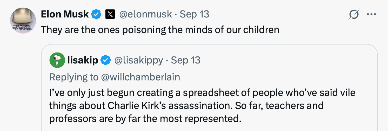This screenshot has width=388, height=131.
Task: Open the more options ellipsis menu
Action: 371,14
